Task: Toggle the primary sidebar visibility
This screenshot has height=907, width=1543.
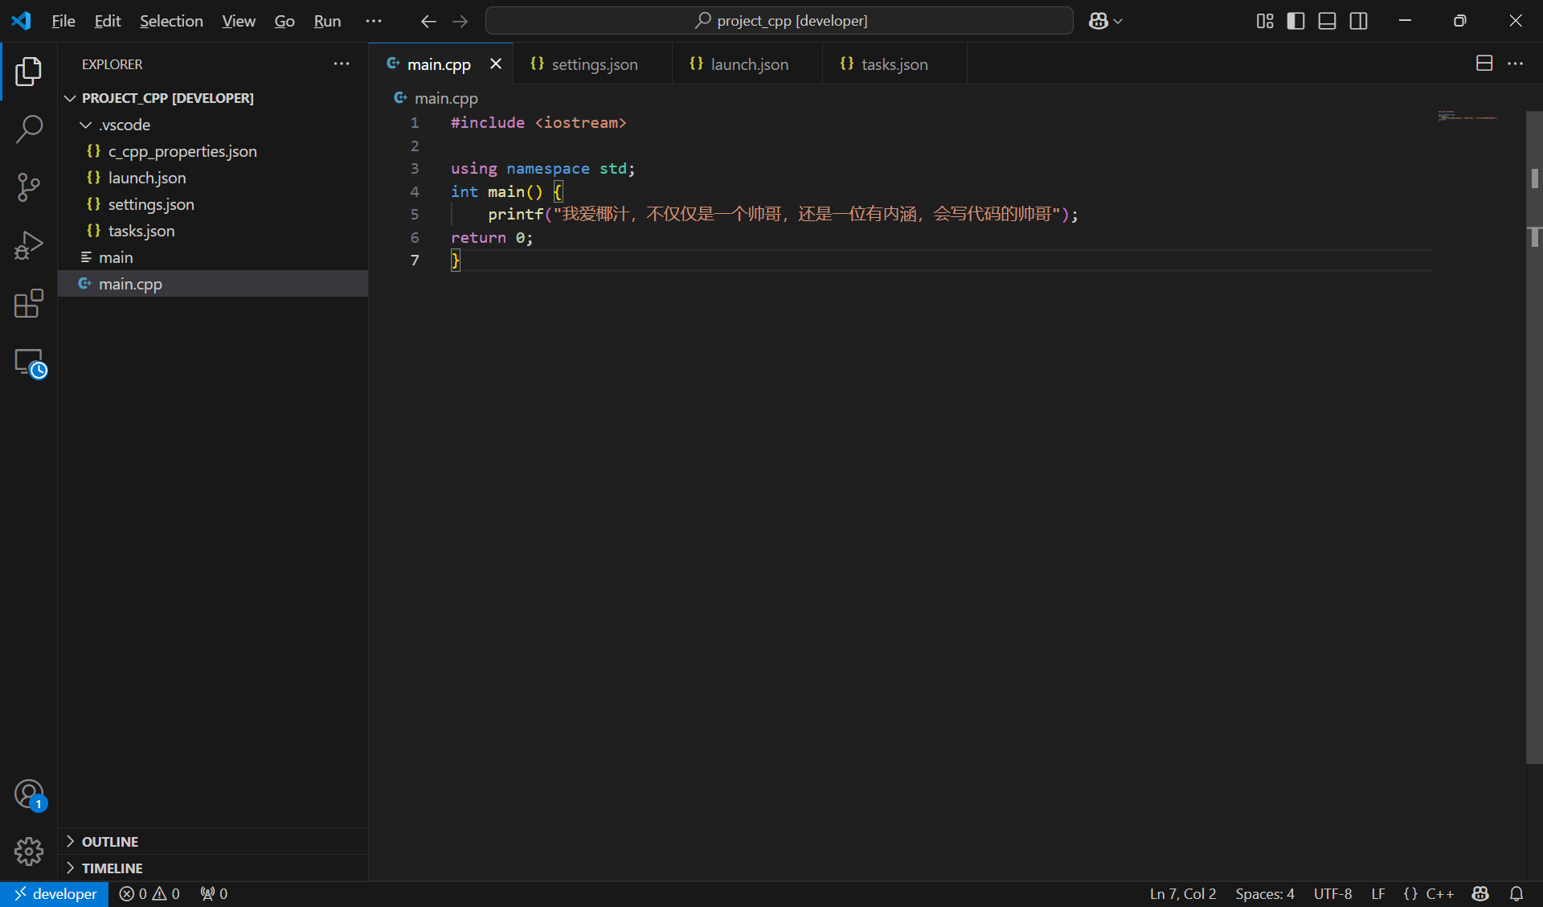Action: (1295, 21)
